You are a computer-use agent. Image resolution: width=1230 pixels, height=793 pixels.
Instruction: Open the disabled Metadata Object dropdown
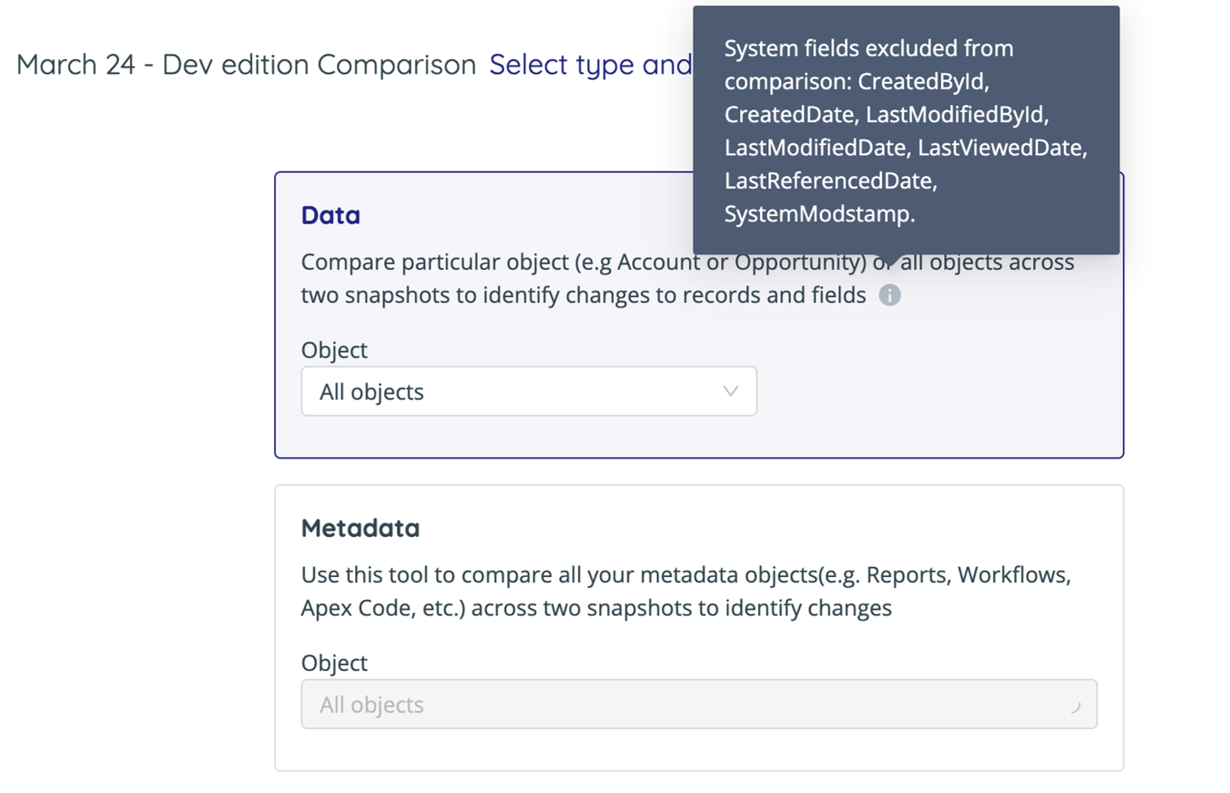tap(698, 704)
